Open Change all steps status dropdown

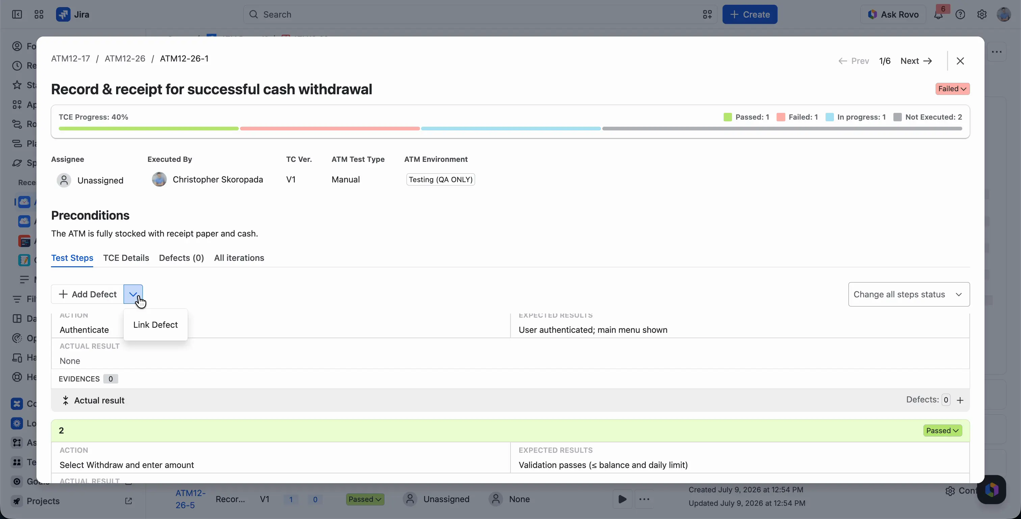click(x=909, y=294)
